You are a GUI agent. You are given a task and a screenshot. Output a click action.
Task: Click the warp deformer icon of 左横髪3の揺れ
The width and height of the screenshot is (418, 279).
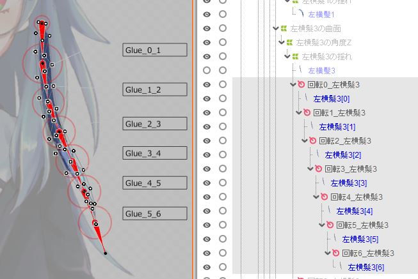click(295, 56)
